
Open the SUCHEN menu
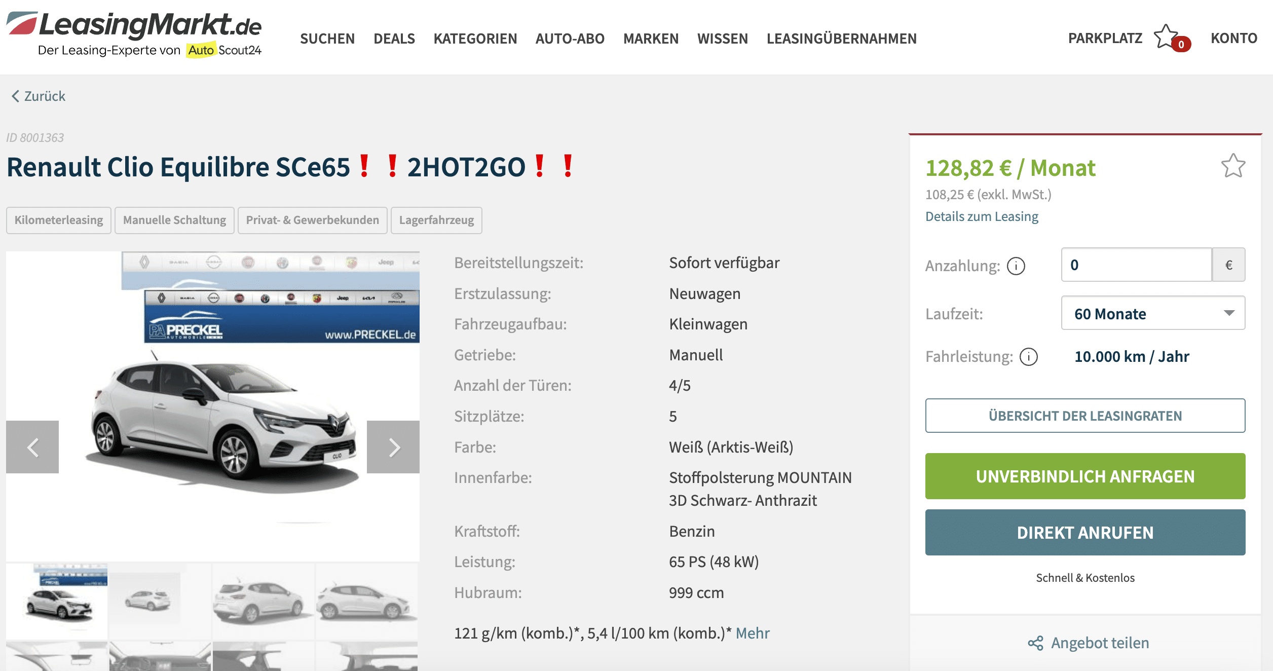point(327,39)
